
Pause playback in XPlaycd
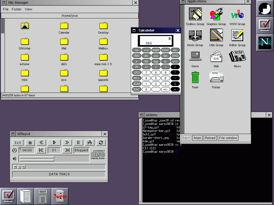coord(78,143)
